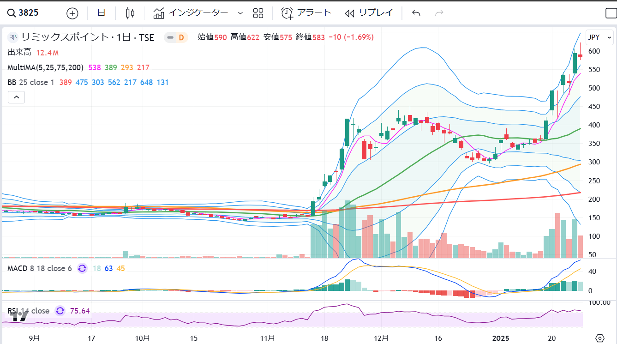
Task: Click the 高値 622 high value
Action: (245, 37)
